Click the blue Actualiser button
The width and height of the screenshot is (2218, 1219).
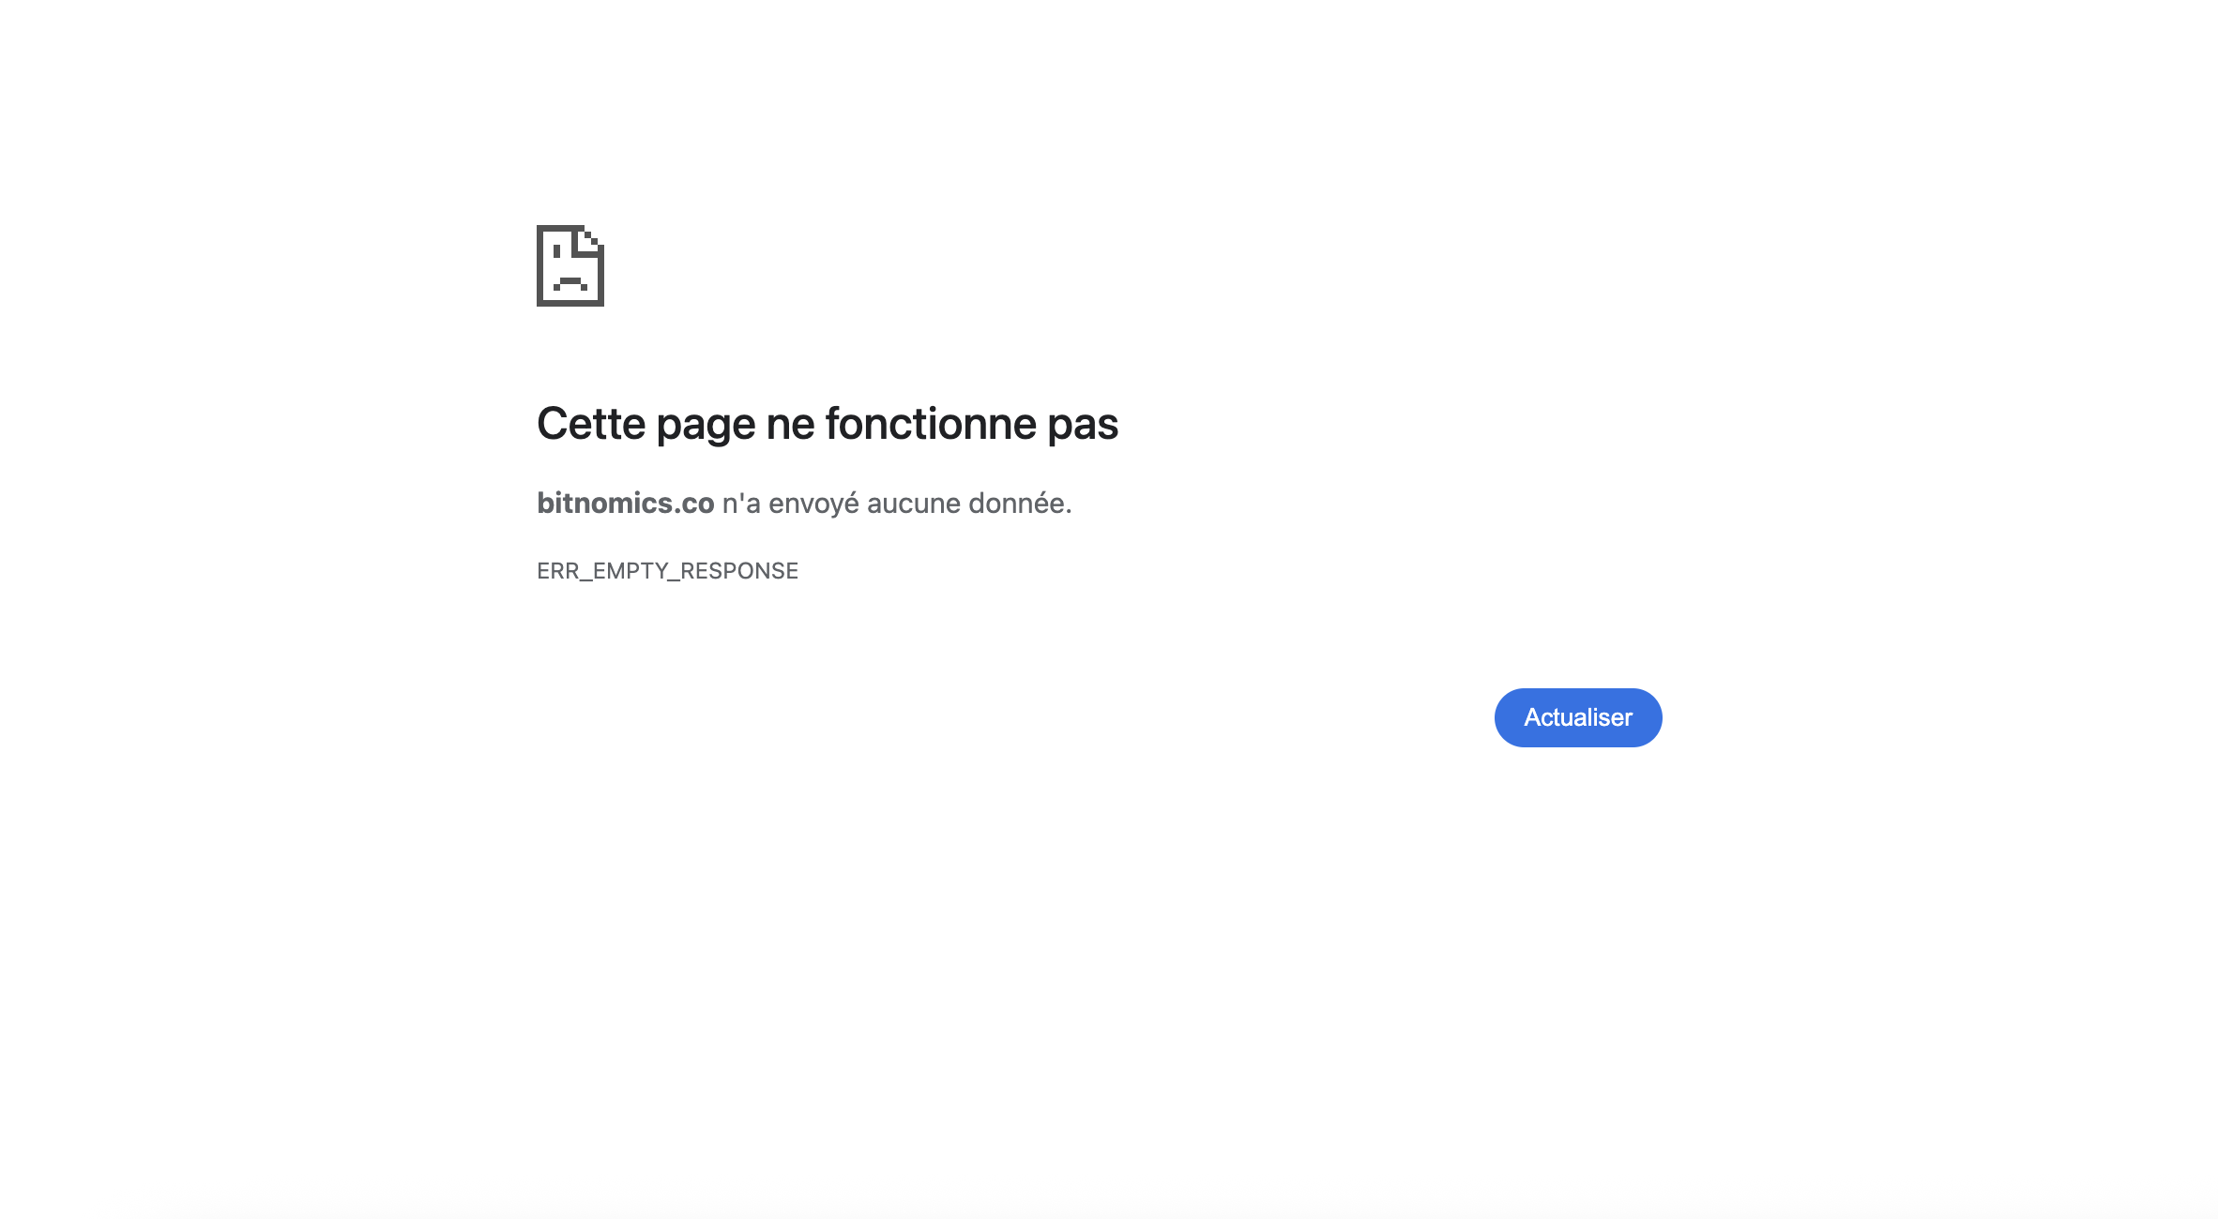coord(1578,717)
